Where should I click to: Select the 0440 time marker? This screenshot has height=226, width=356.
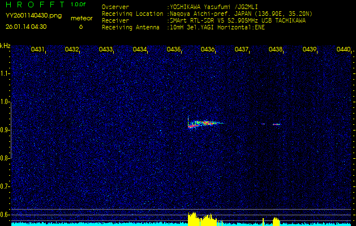click(344, 50)
